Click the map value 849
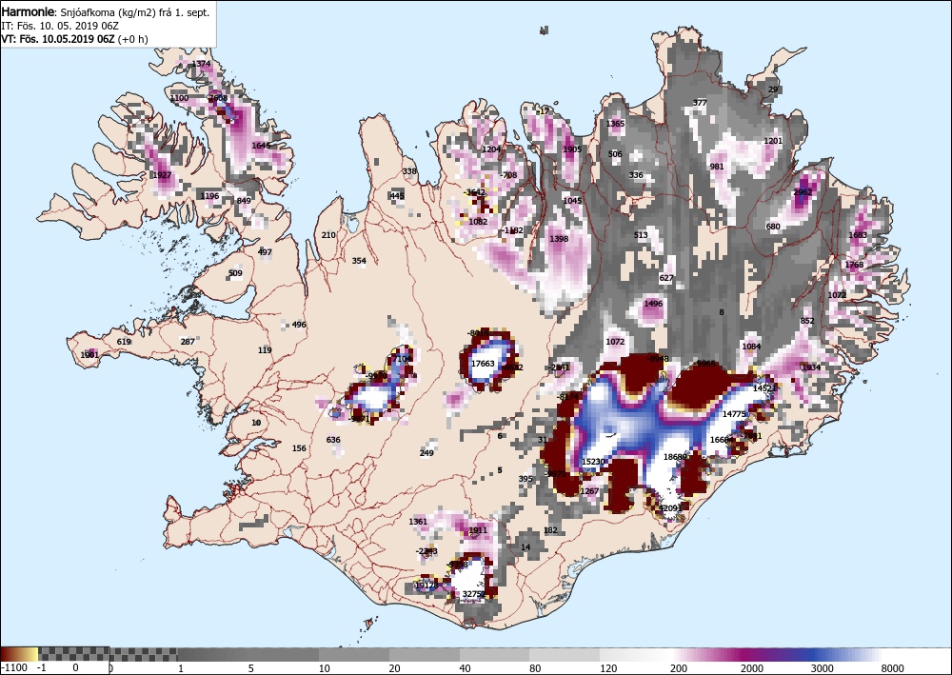The image size is (952, 675). click(244, 201)
